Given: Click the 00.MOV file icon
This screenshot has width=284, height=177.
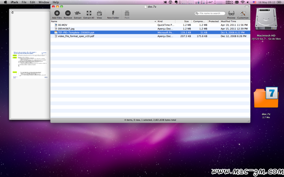Looking at the screenshot, I should 56,25.
